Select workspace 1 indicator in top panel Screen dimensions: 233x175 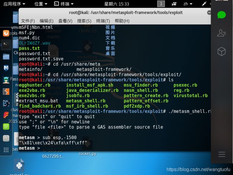[161, 4]
